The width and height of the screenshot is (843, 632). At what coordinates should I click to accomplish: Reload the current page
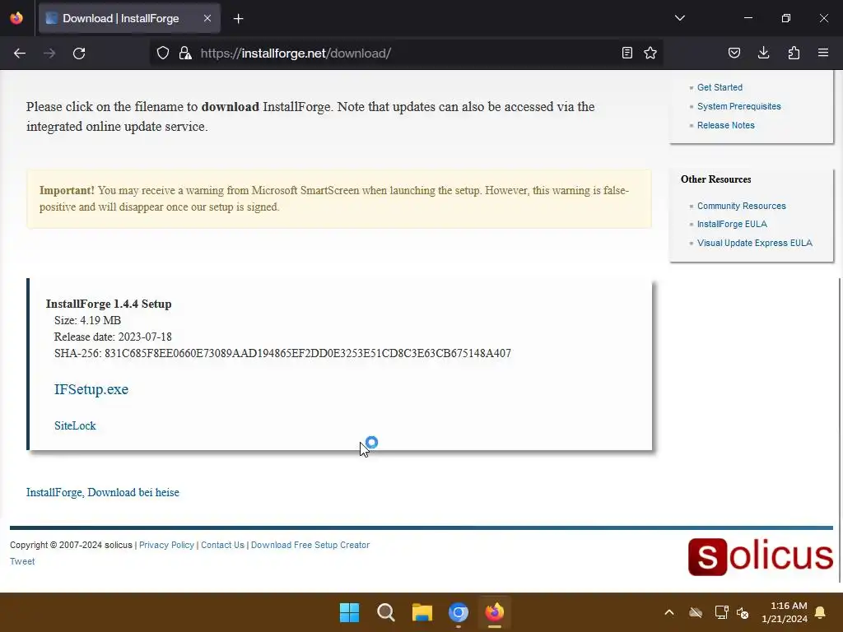tap(79, 53)
